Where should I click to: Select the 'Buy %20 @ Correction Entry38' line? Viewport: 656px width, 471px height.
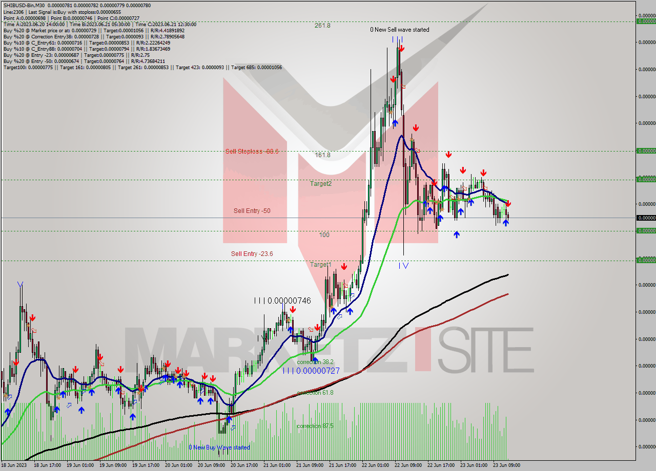(x=94, y=36)
